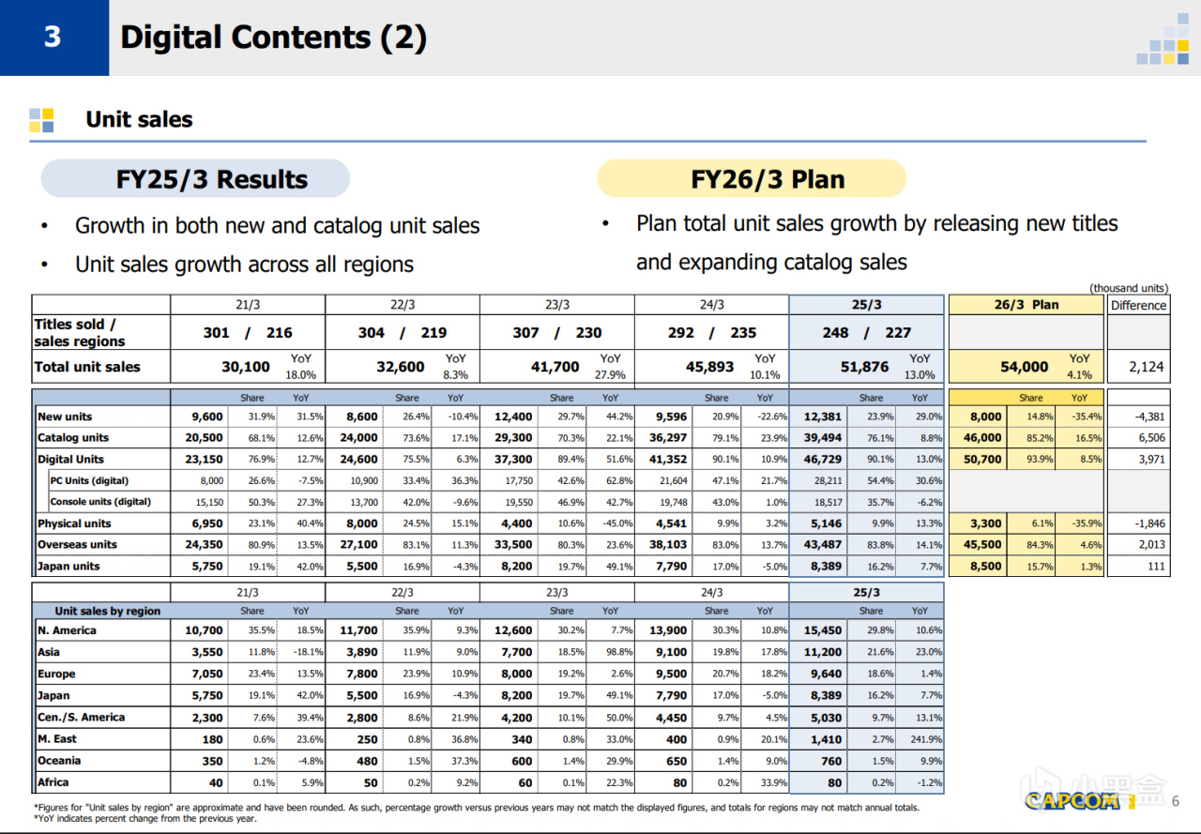Viewport: 1201px width, 834px height.
Task: Click the Unit sales by region header
Action: pos(107,611)
